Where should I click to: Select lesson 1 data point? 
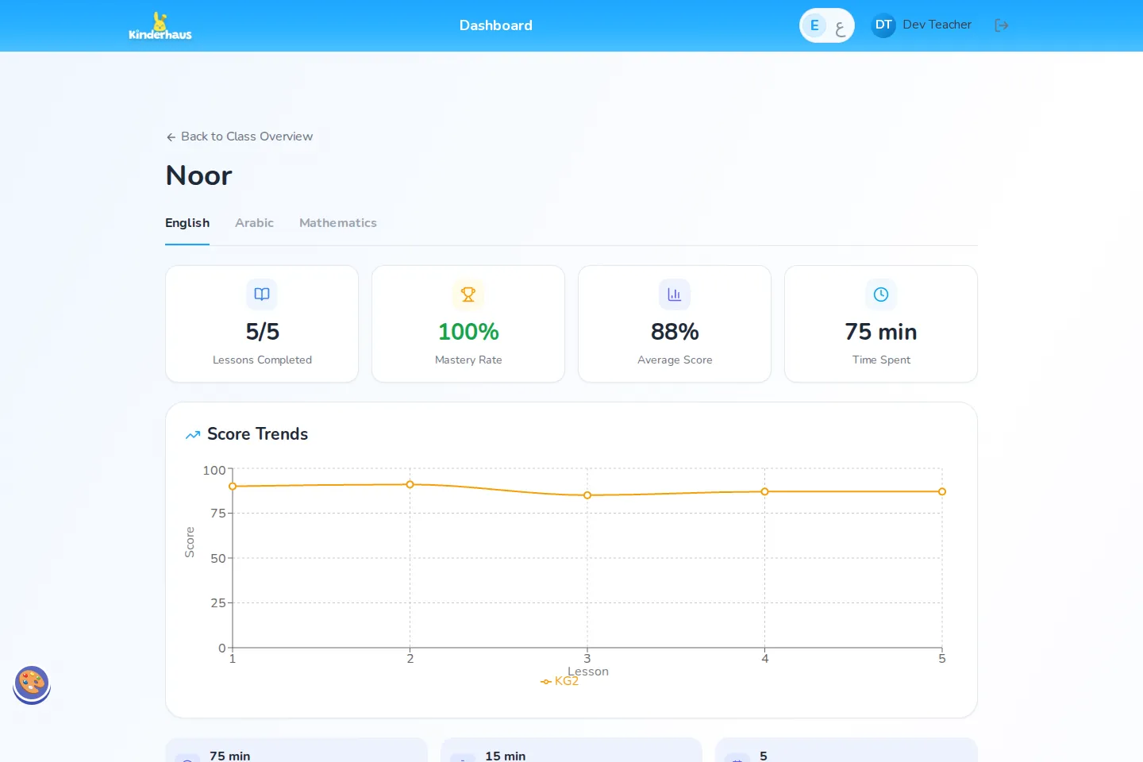[233, 487]
